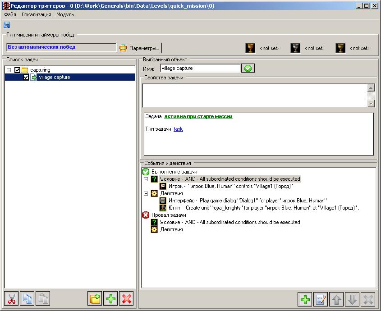This screenshot has width=381, height=311.
Task: Collapse the Условие AND condition node
Action: 146,179
